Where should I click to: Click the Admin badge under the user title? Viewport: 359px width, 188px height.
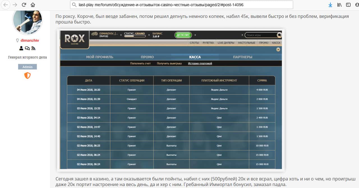(x=27, y=67)
